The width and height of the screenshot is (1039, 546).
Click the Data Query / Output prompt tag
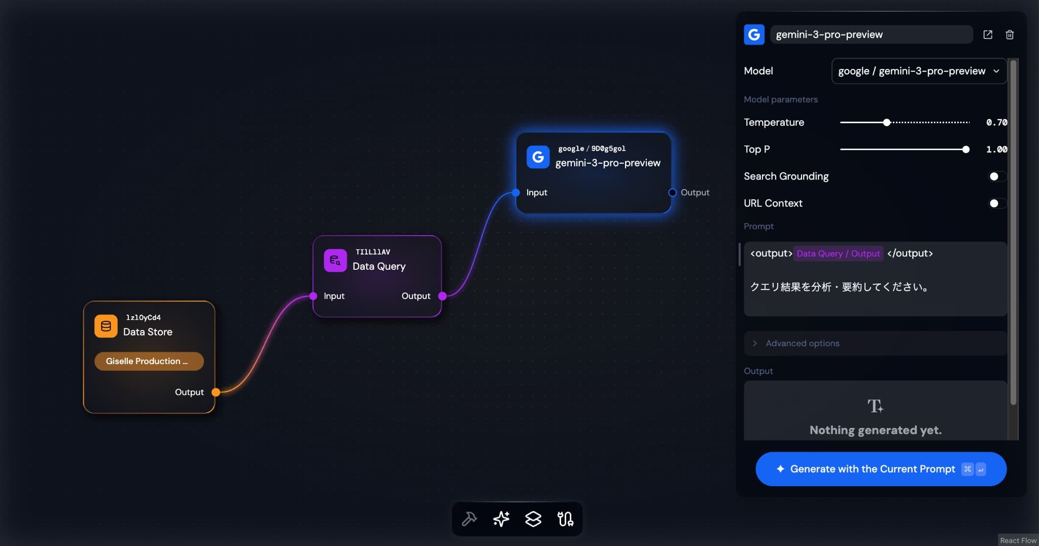point(838,253)
